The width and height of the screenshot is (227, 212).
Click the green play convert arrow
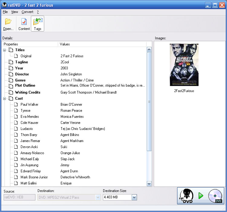click(x=201, y=196)
